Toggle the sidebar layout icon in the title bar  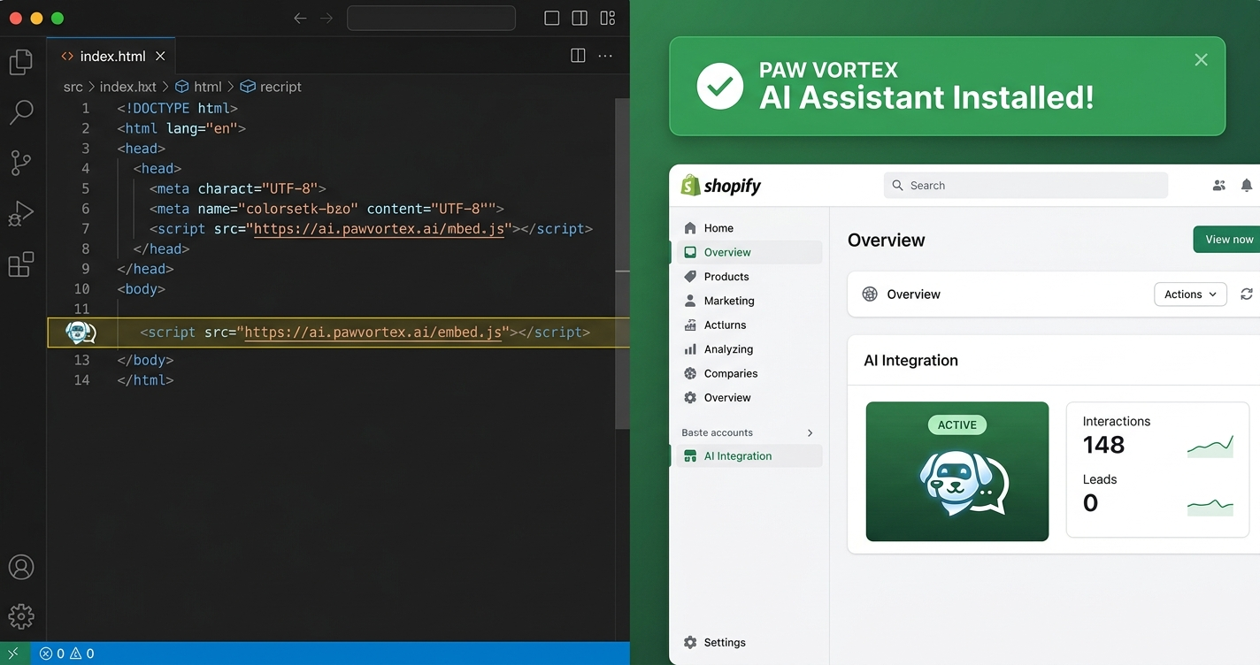coord(580,18)
